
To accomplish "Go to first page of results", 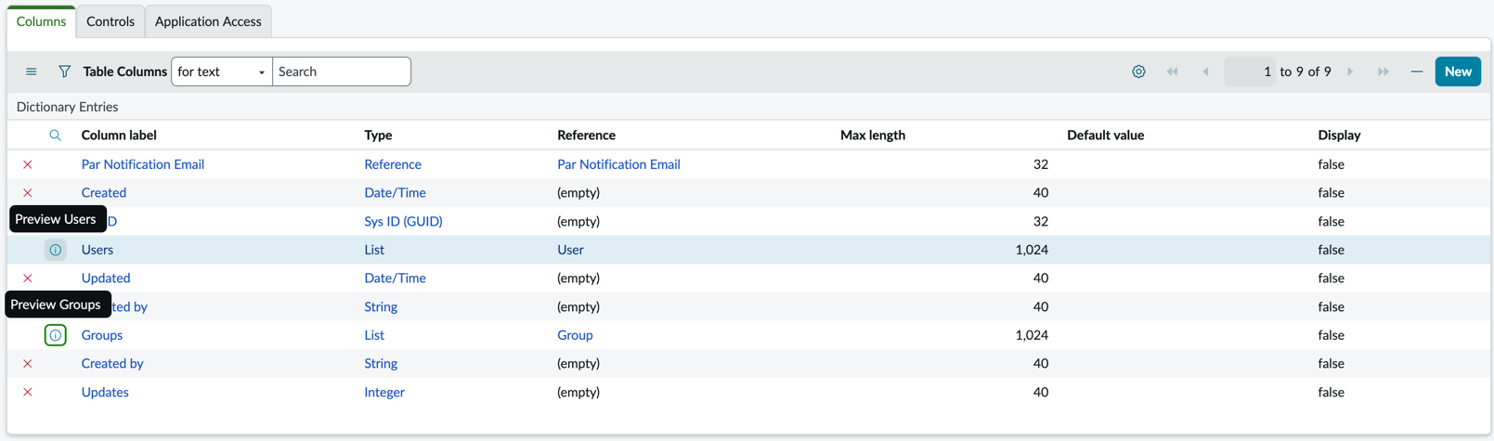I will [x=1173, y=71].
